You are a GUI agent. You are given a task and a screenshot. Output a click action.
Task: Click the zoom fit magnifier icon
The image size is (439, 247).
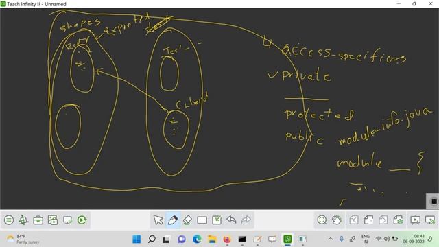[x=322, y=220]
